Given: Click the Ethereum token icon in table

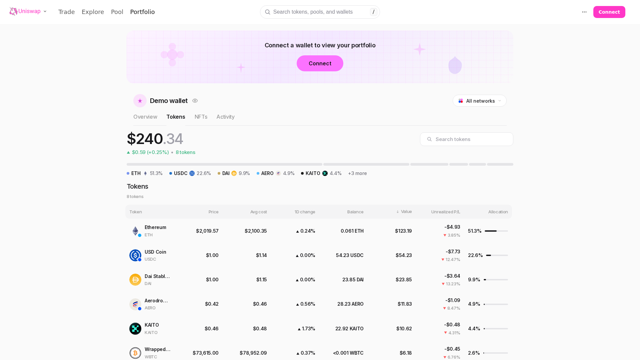Looking at the screenshot, I should (135, 231).
